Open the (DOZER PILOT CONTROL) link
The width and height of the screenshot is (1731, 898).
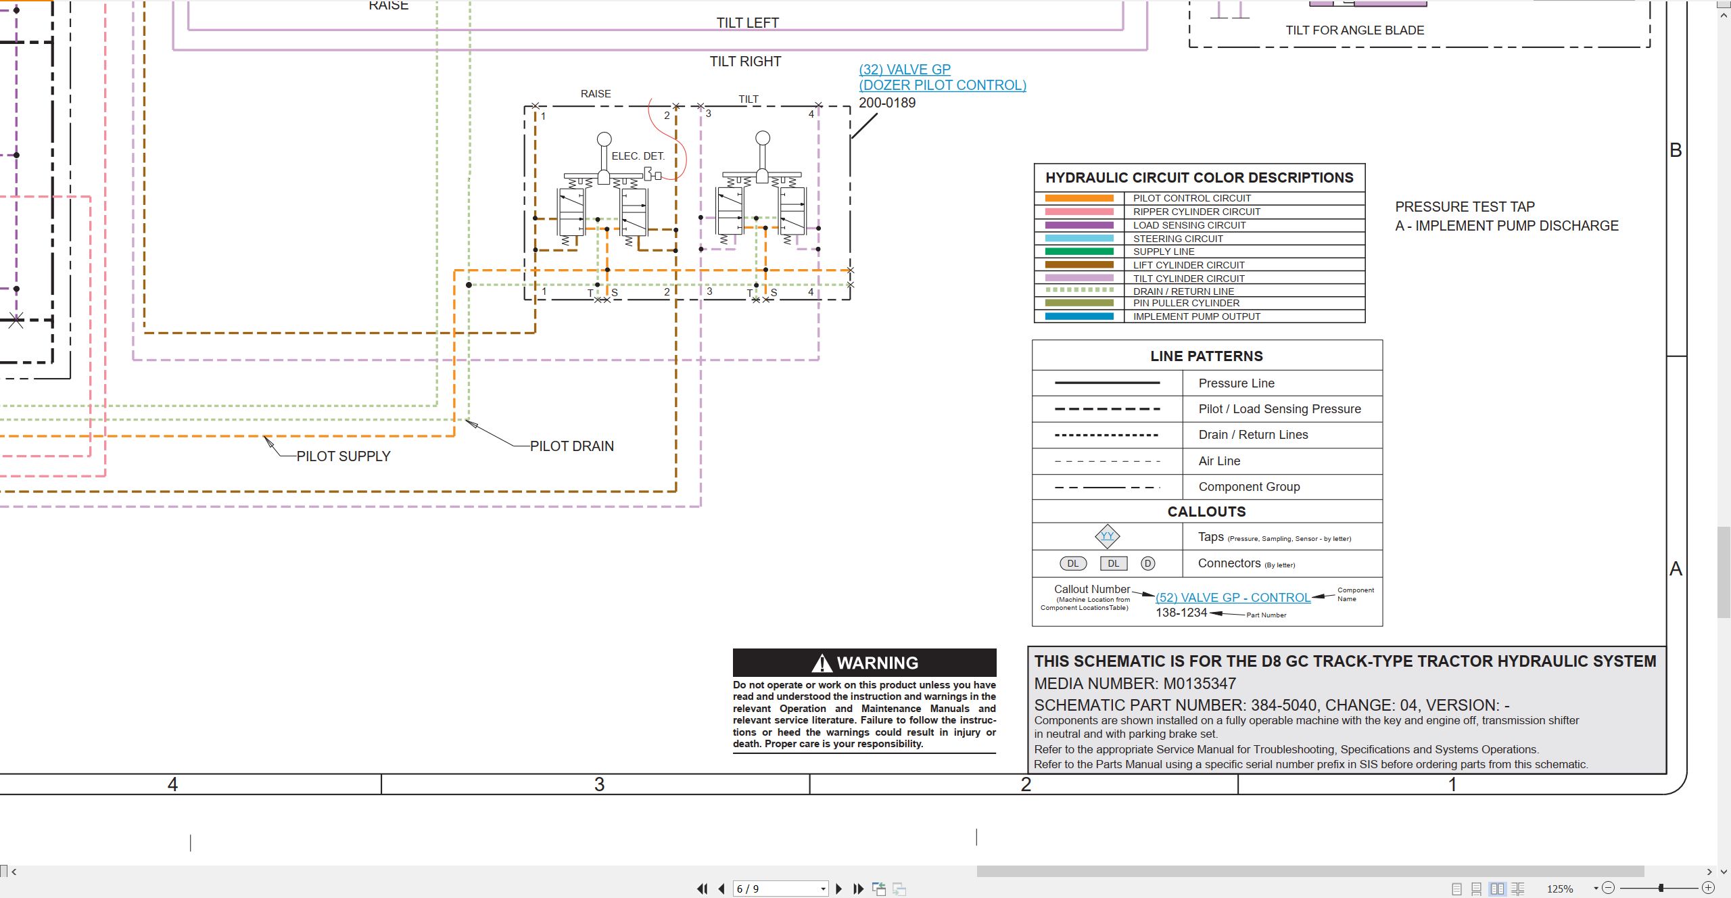point(943,85)
